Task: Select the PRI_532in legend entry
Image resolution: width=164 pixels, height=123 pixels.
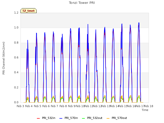Action: [x=46, y=118]
